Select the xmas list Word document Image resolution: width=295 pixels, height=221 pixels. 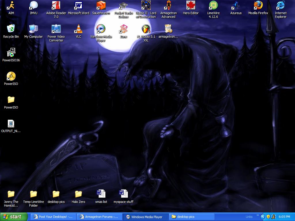click(x=101, y=194)
